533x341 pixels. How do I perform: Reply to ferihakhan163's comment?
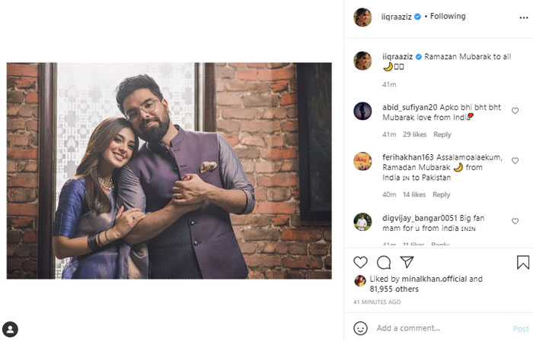tap(442, 195)
